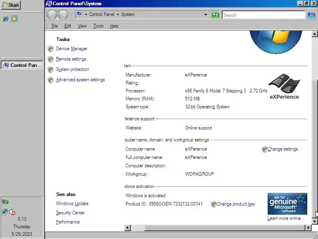The width and height of the screenshot is (318, 239).
Task: Select Control Panel in the breadcrumb
Action: (102, 14)
